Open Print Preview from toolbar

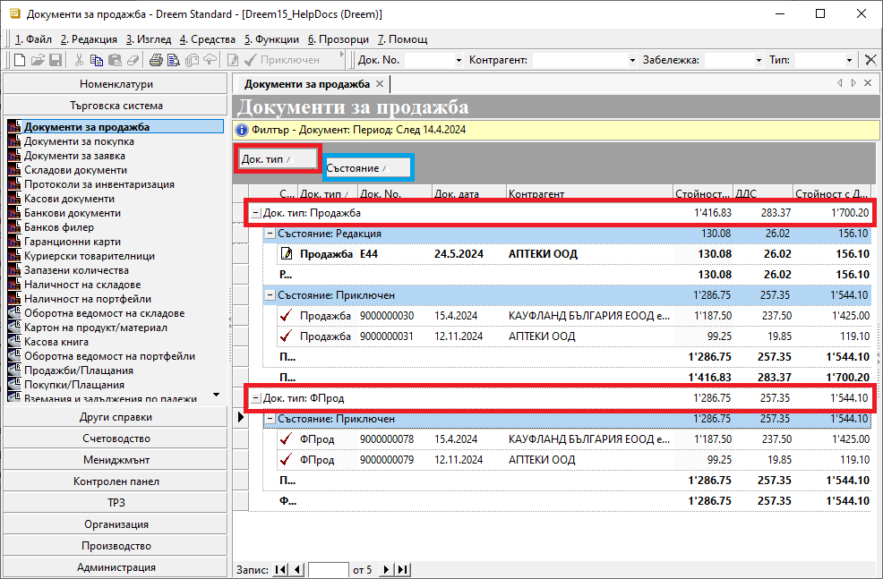(x=174, y=60)
